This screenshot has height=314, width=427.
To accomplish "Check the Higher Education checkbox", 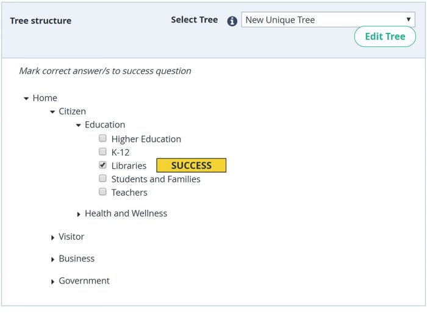I will pyautogui.click(x=102, y=138).
